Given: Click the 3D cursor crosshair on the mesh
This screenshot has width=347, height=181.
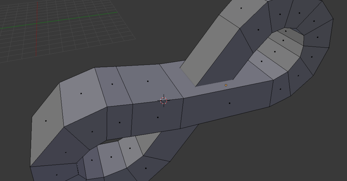Looking at the screenshot, I should (164, 100).
